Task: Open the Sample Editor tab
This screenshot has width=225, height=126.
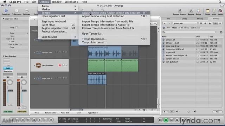Action: 51,113
